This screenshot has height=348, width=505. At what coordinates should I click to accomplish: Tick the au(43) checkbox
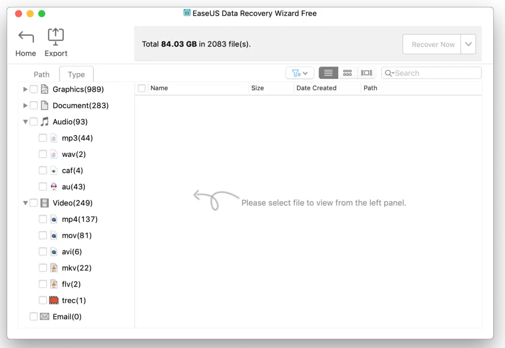42,187
